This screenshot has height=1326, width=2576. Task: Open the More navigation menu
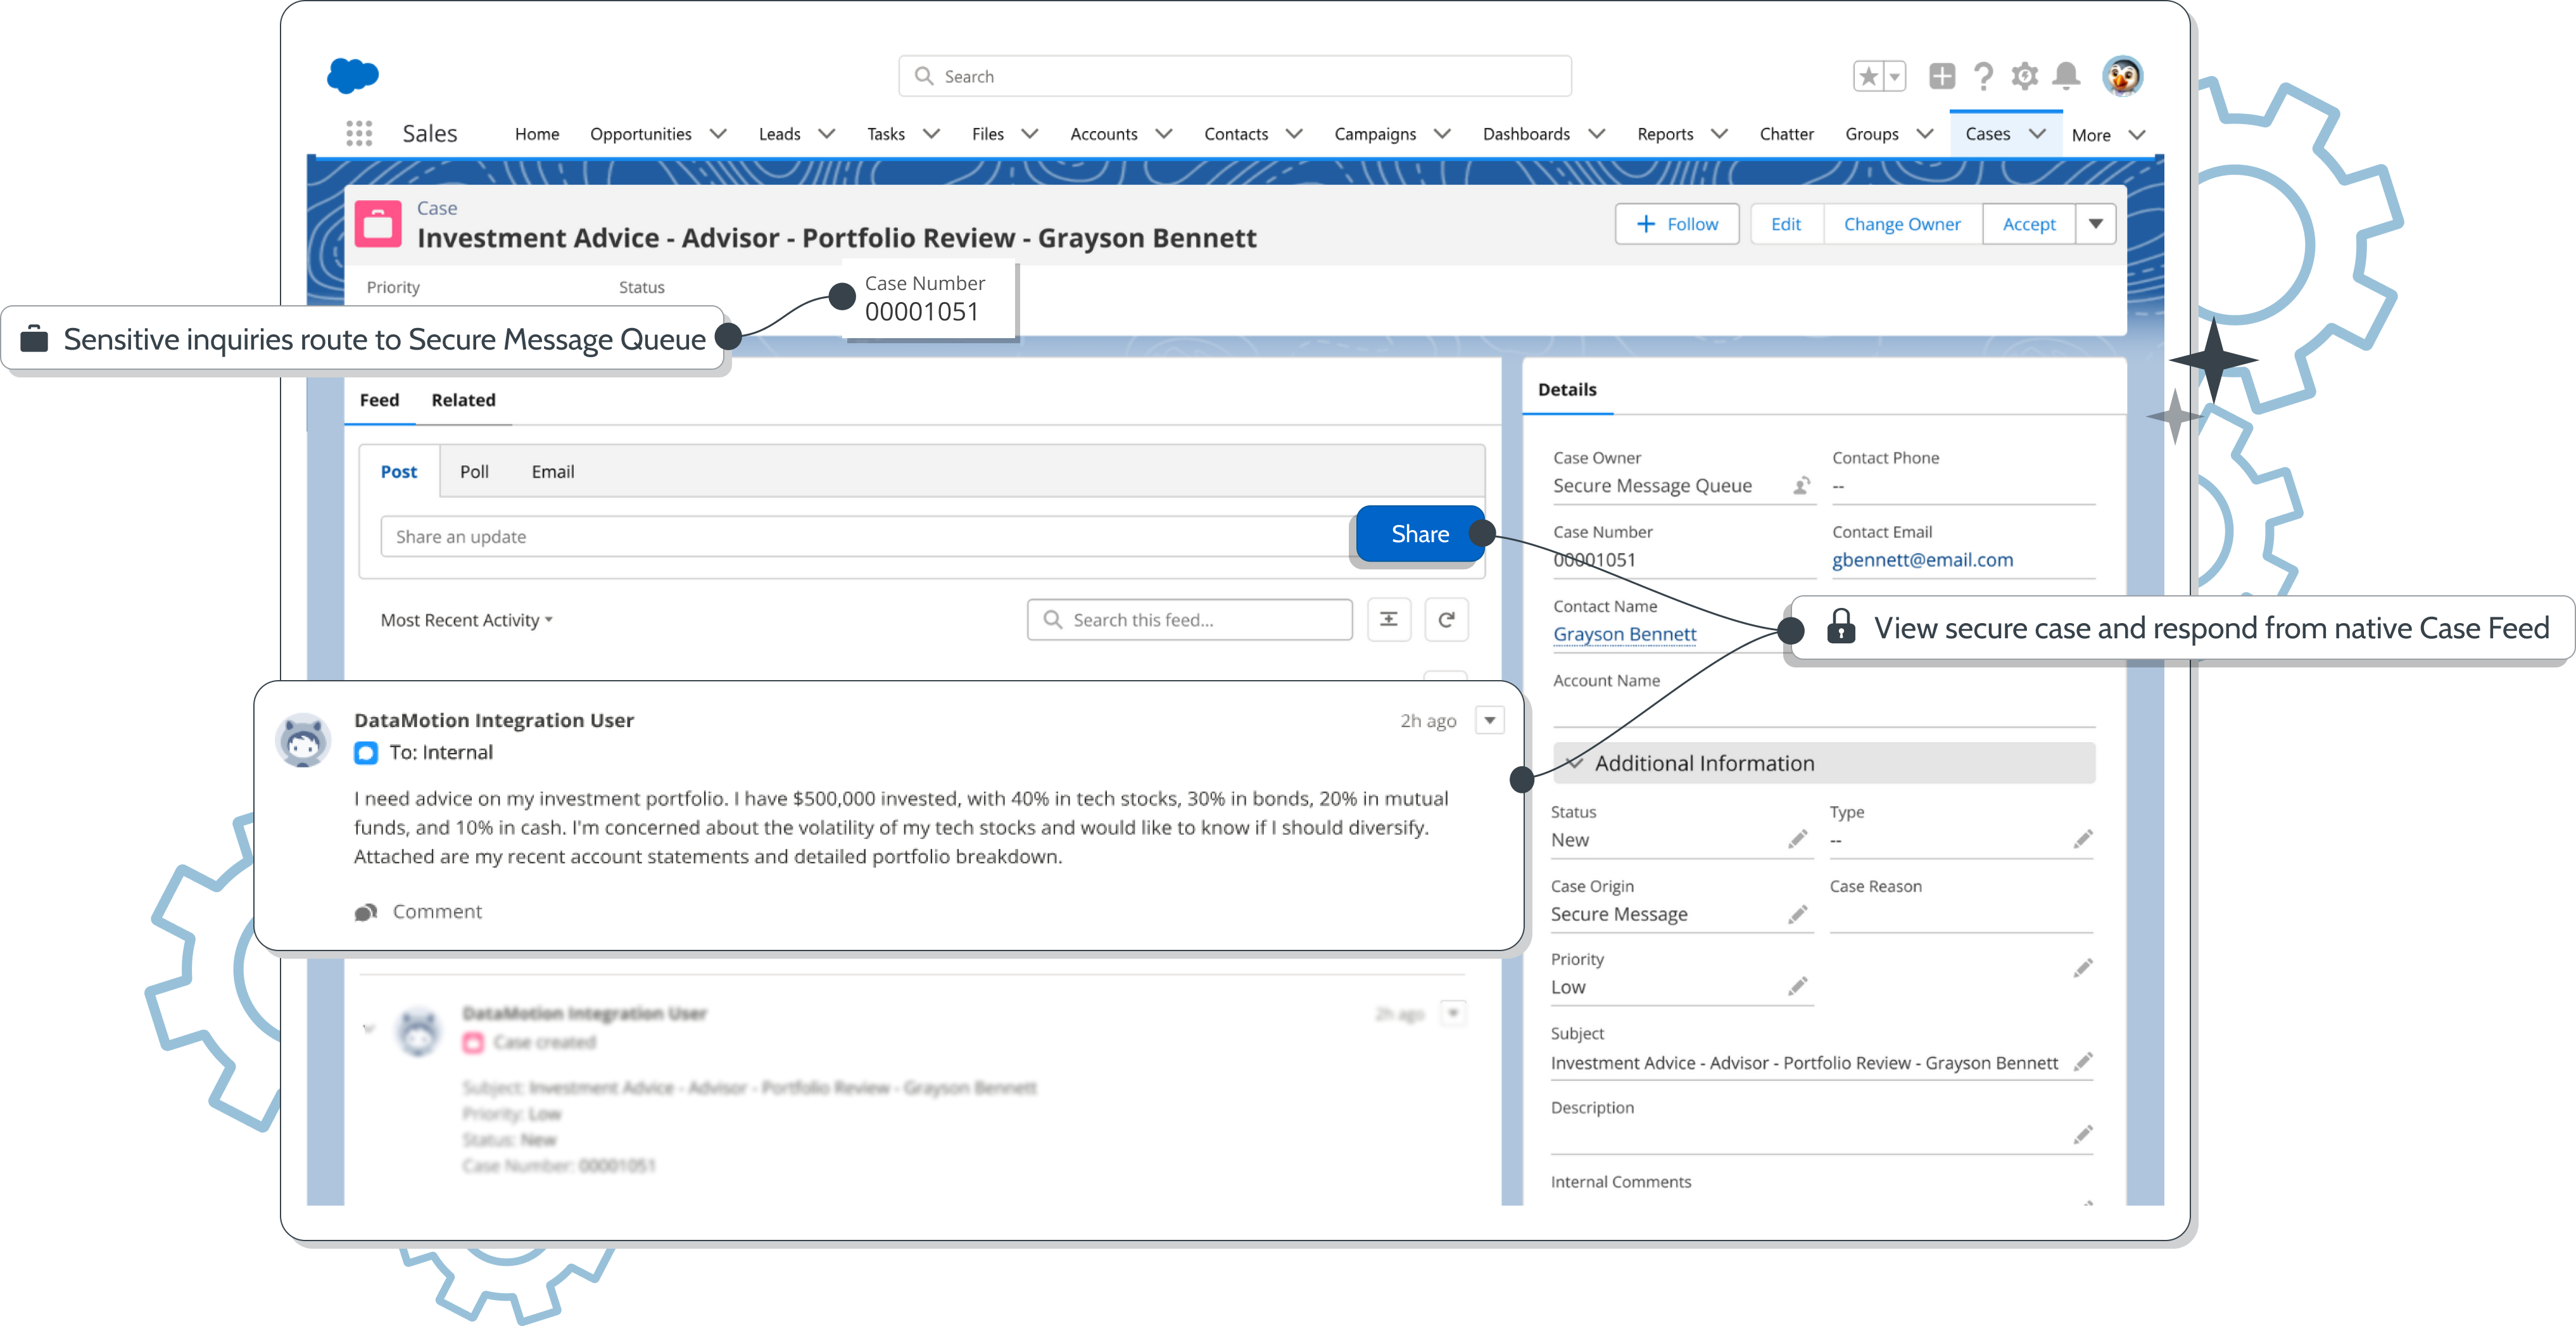pos(2108,135)
